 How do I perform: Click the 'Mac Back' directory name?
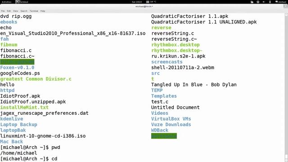pyautogui.click(x=12, y=142)
